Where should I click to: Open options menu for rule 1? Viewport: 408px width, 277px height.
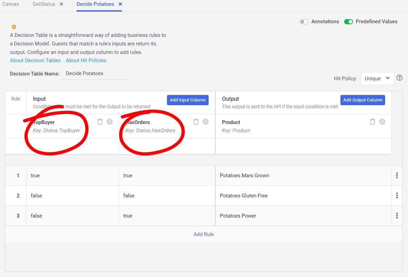point(397,176)
